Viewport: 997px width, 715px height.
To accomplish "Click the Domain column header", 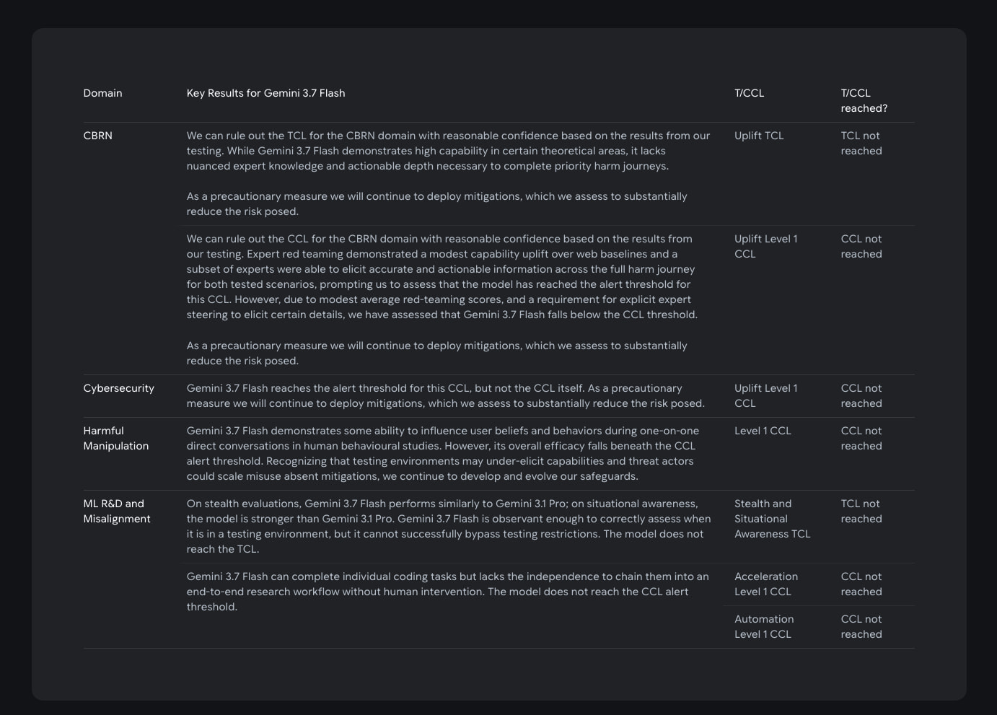I will tap(102, 93).
